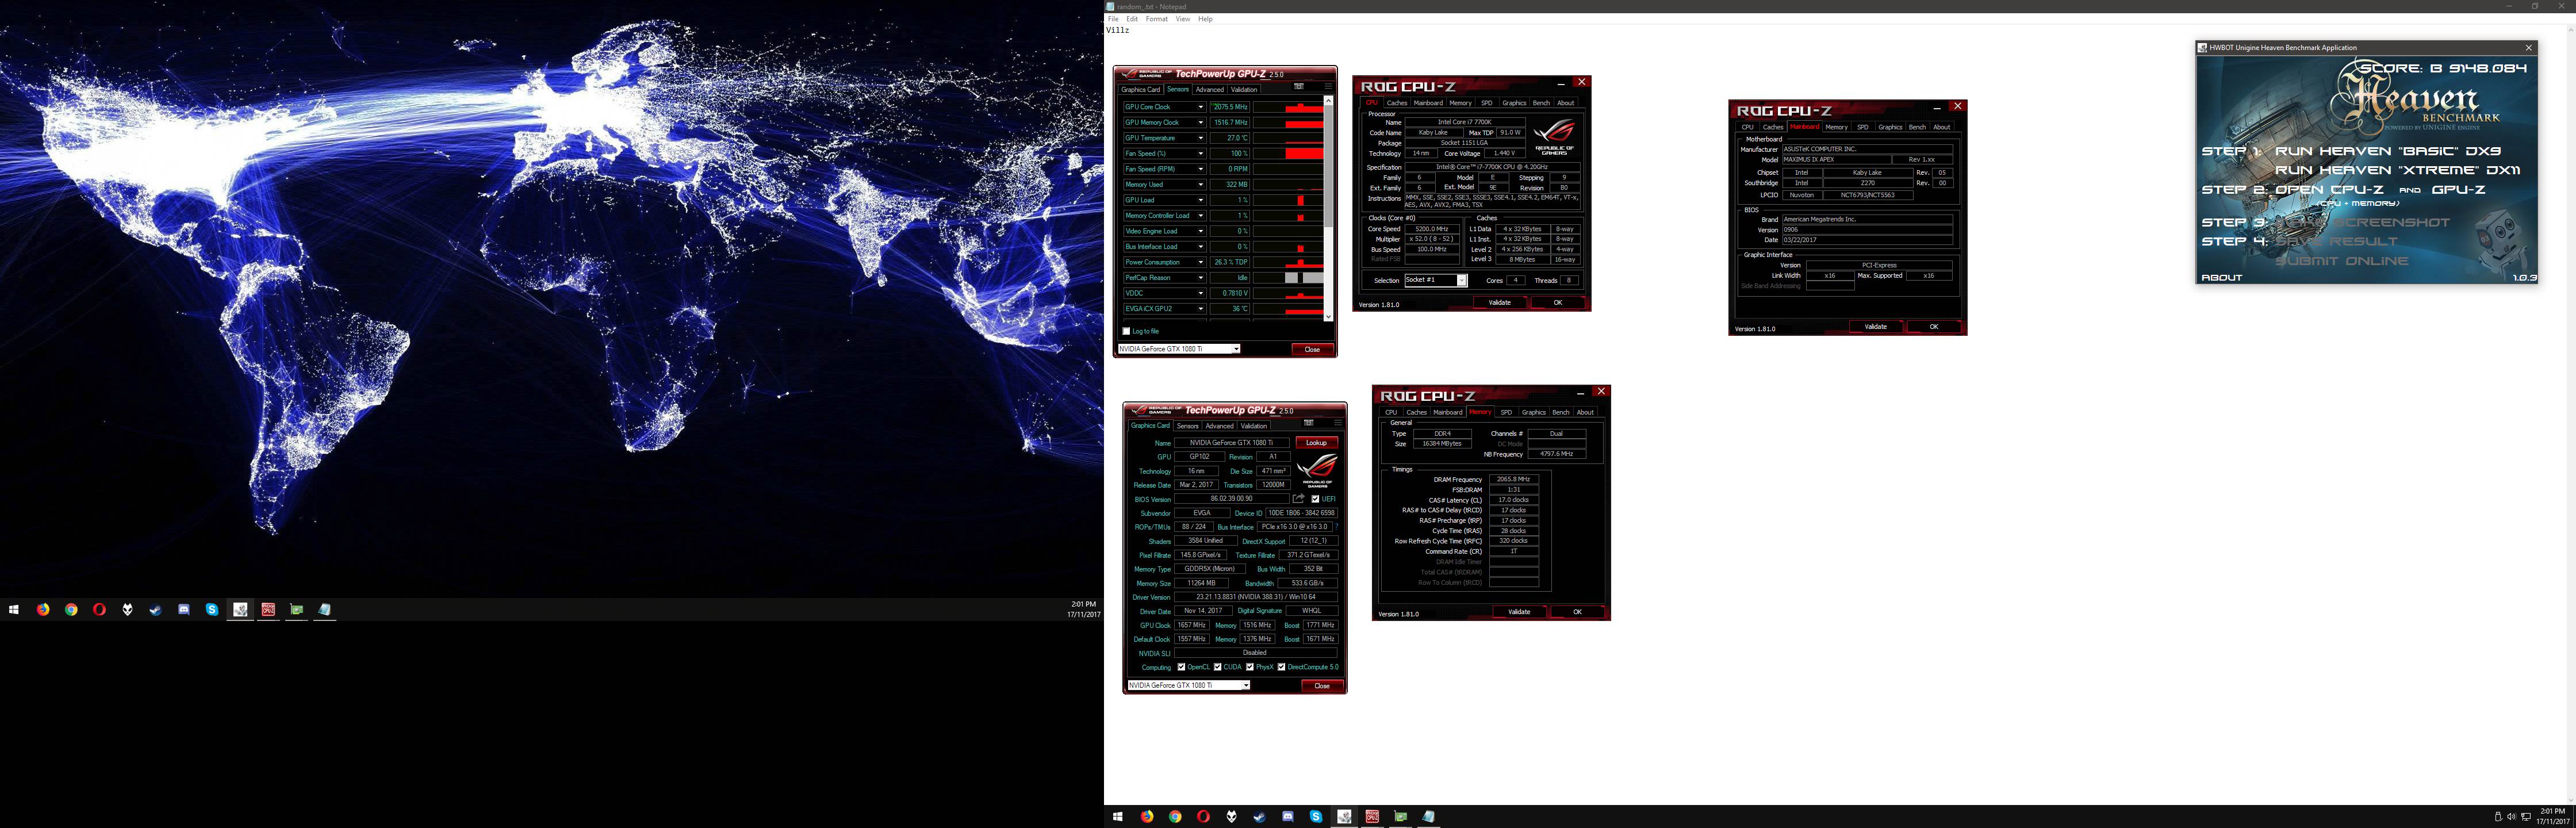Open Discord from right monitor taskbar

(1288, 817)
